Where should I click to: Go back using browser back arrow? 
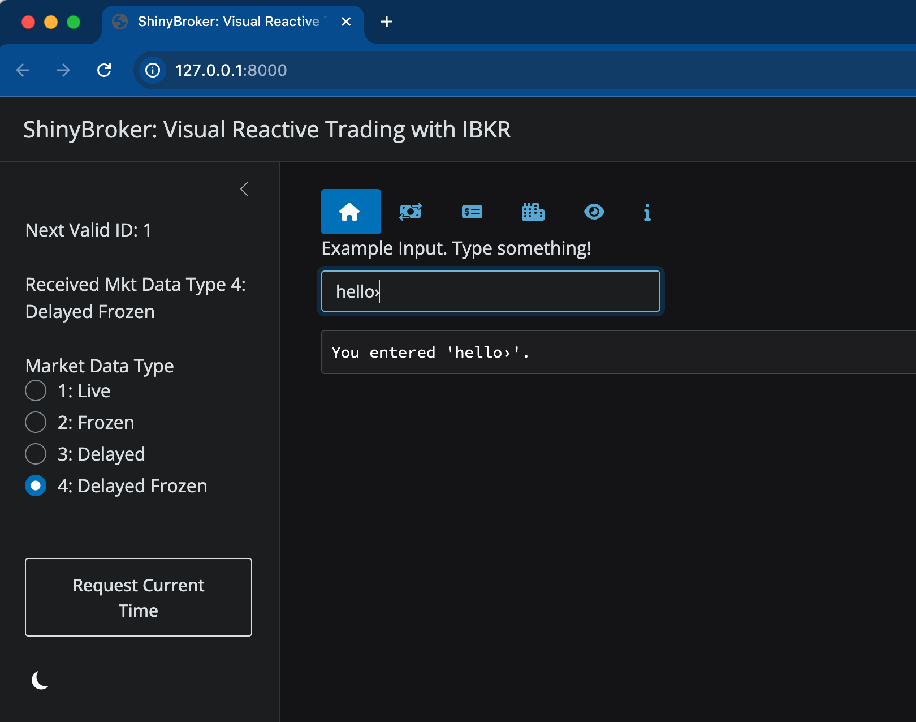[23, 70]
